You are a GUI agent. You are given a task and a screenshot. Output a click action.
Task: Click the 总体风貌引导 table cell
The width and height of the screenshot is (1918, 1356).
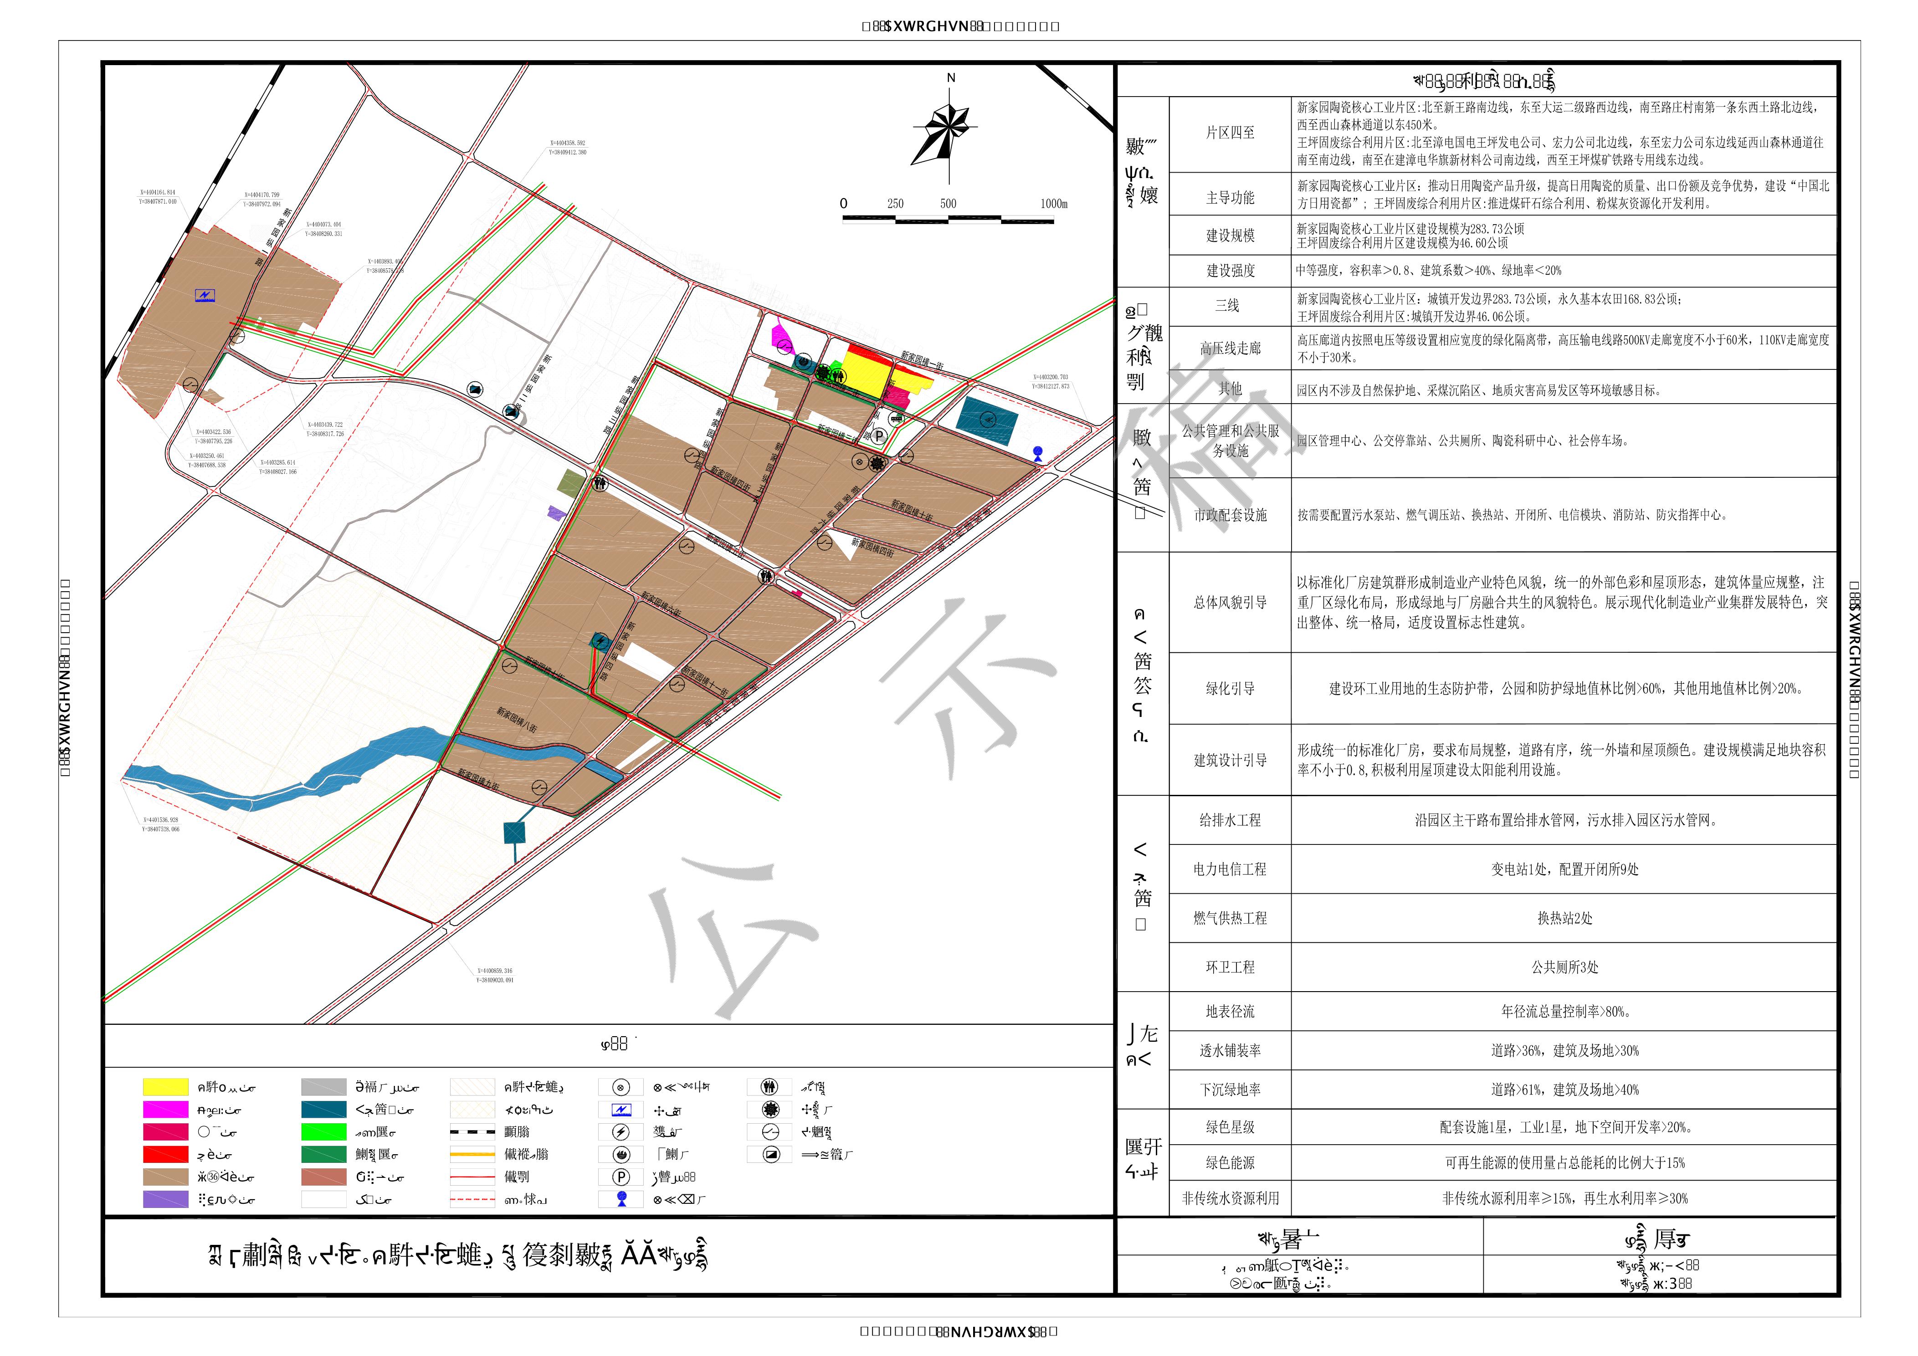pyautogui.click(x=1230, y=603)
